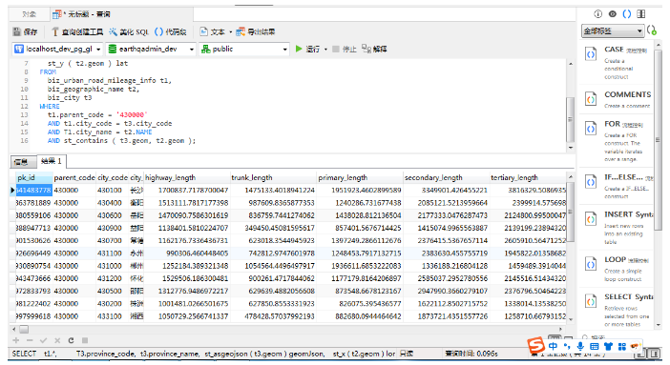
Task: Click result grid vertical scroll down arrow
Action: [571, 319]
